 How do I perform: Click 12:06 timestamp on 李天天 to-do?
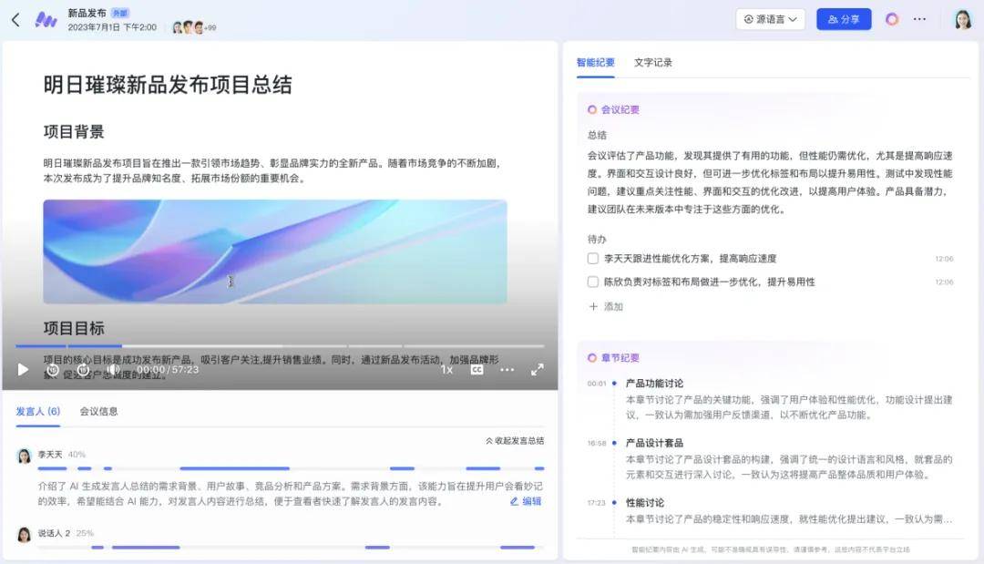tap(944, 259)
